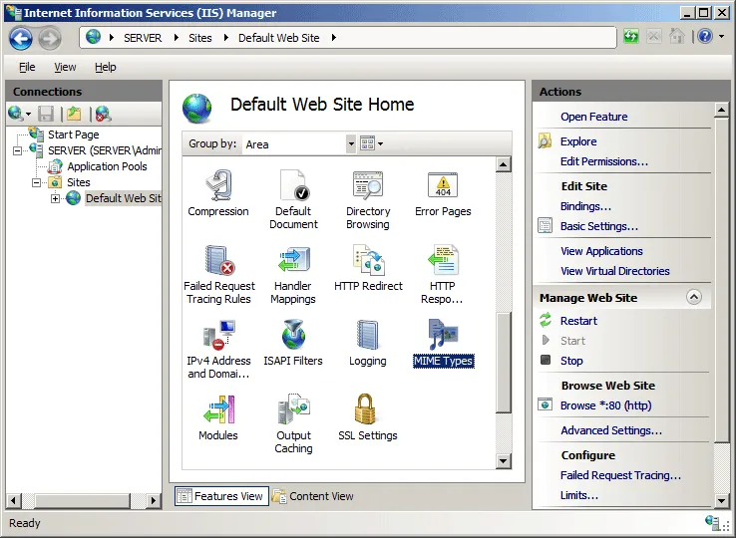Click the View Applications link

601,251
